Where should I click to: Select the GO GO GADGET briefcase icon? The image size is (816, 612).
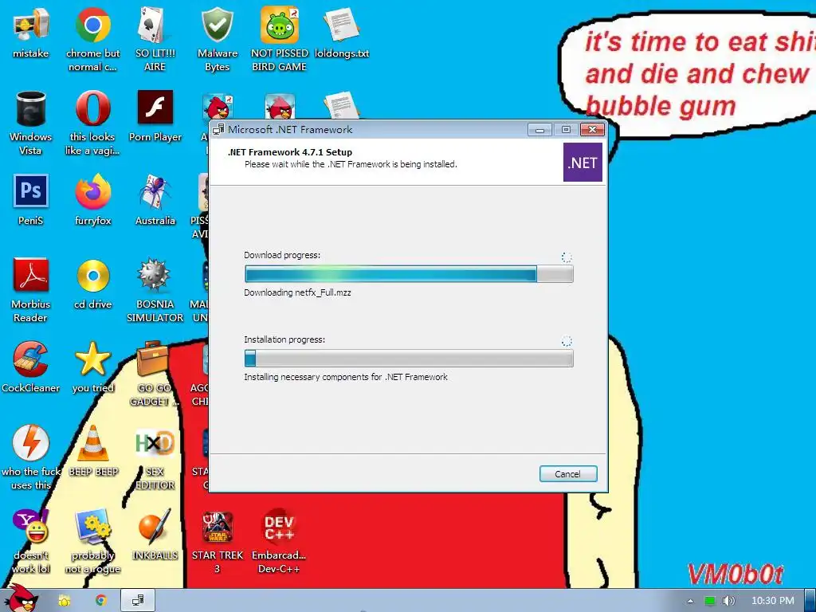[x=155, y=374]
